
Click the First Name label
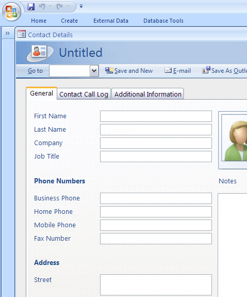point(50,116)
